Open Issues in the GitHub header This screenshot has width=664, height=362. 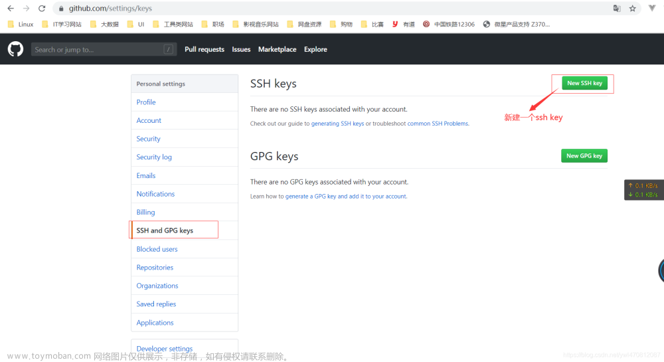pyautogui.click(x=241, y=50)
